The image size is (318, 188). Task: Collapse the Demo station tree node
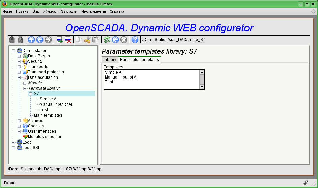click(x=13, y=51)
